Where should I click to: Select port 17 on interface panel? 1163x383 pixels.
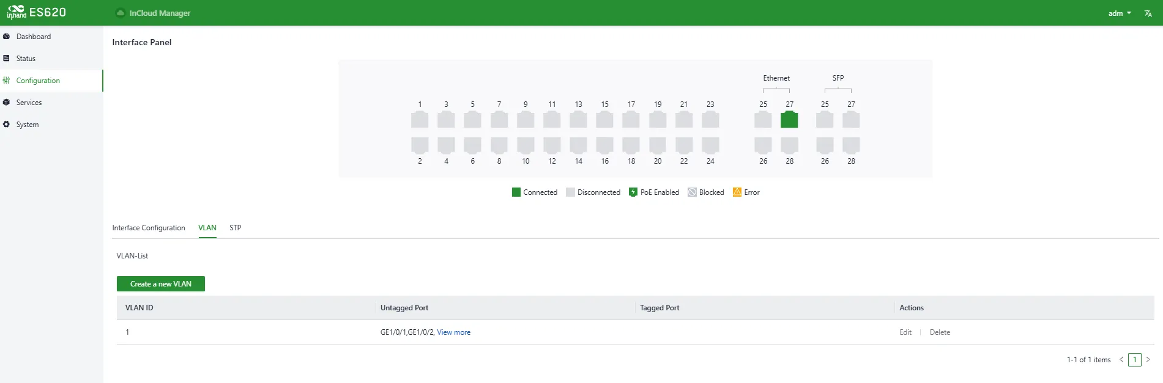tap(631, 120)
